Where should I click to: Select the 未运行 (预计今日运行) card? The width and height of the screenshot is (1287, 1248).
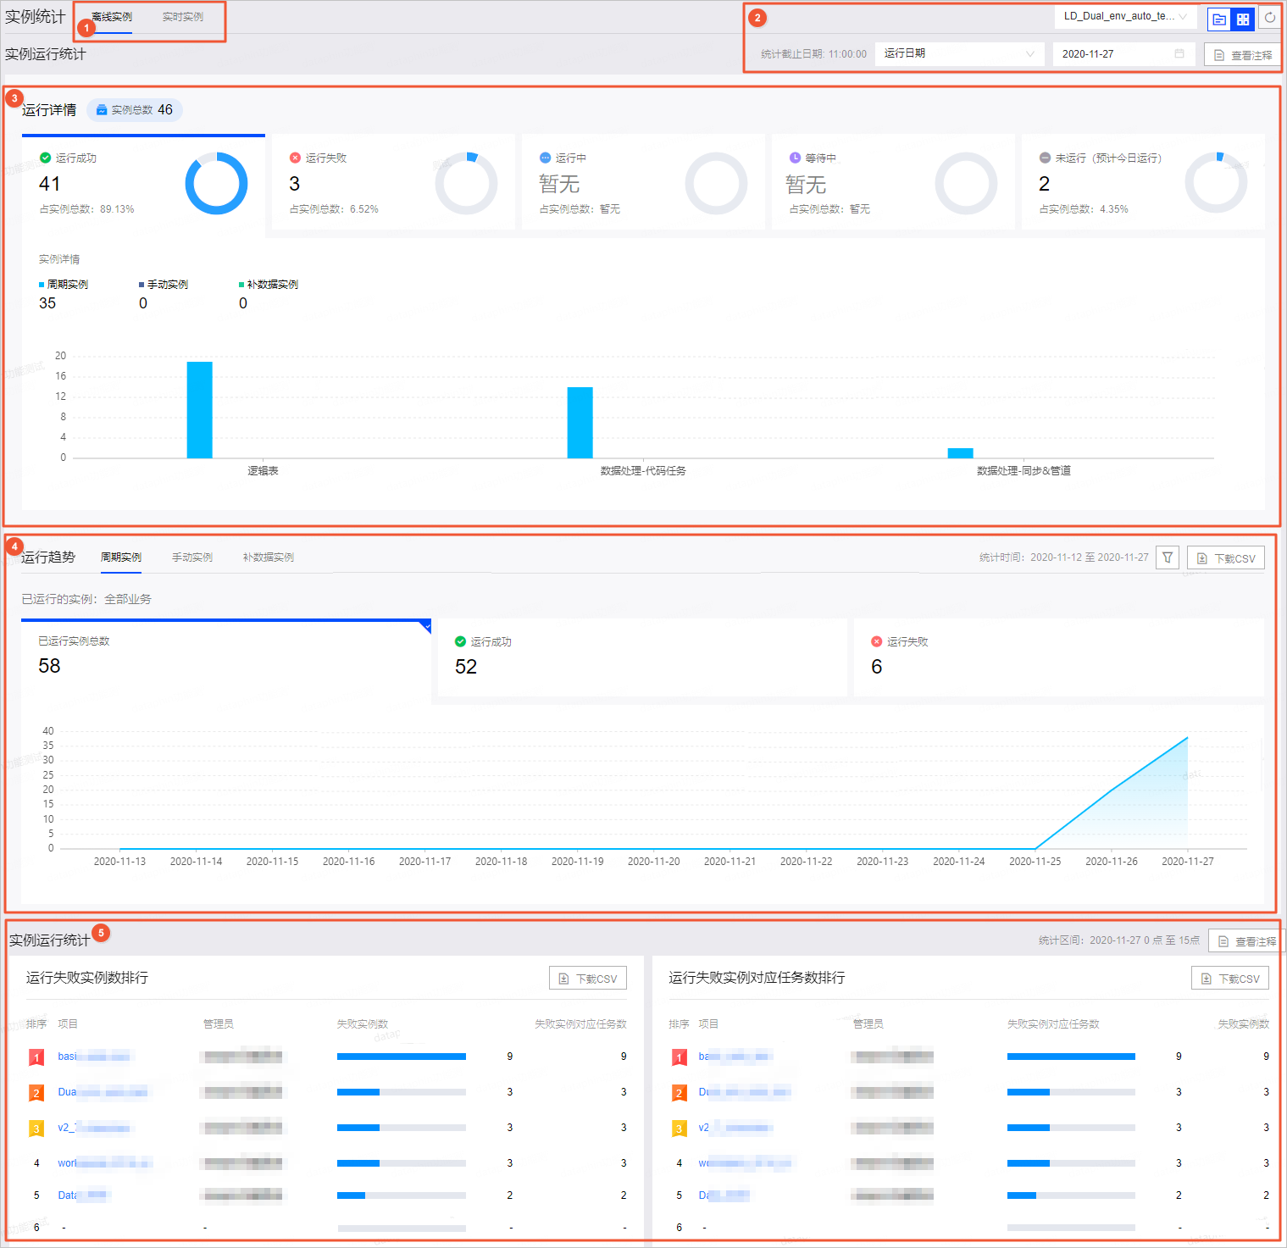1143,181
